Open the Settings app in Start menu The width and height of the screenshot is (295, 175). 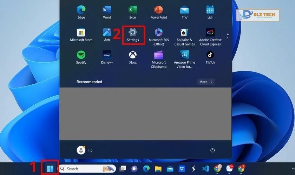[x=133, y=35]
